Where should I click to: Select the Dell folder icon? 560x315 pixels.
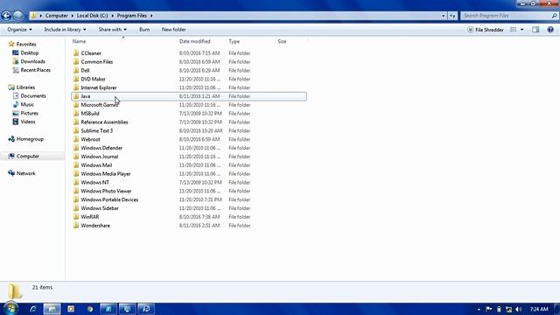click(76, 70)
